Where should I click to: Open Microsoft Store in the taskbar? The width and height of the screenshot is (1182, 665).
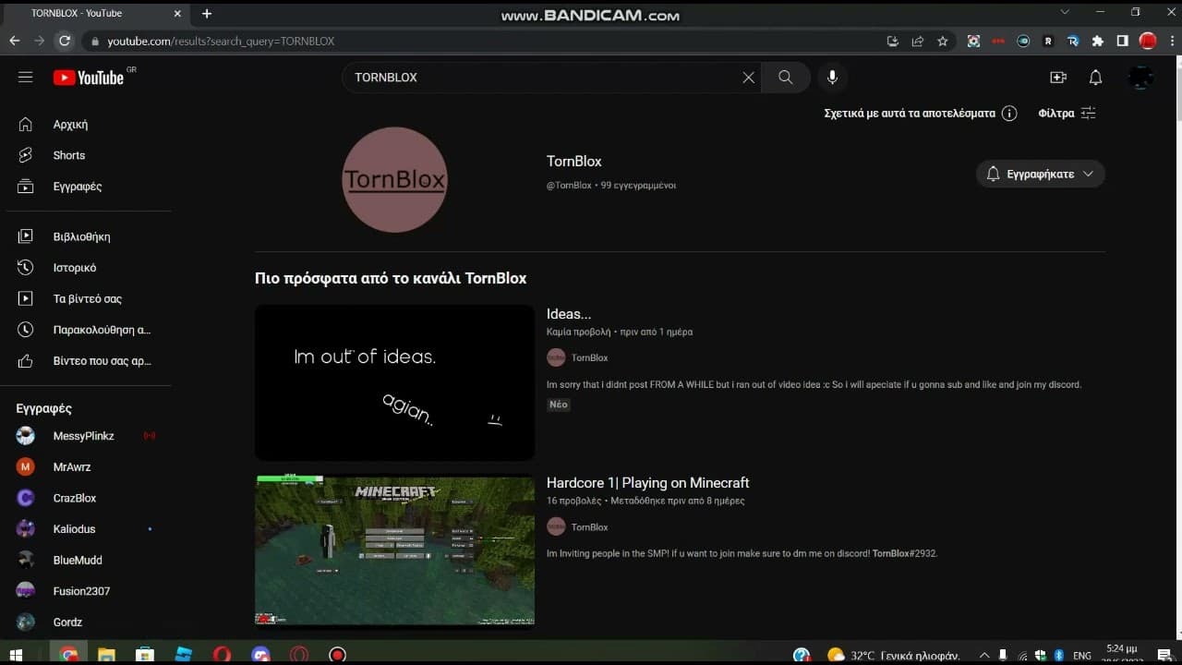(x=145, y=655)
